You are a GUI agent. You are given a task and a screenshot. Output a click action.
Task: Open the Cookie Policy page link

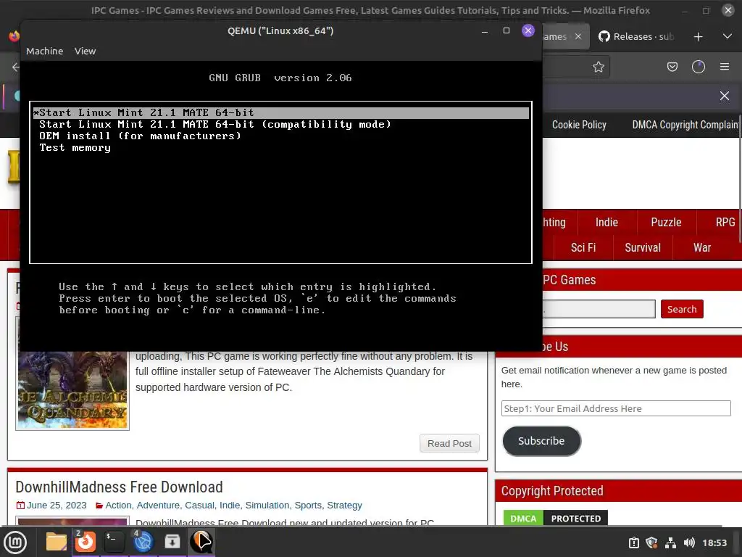[579, 125]
